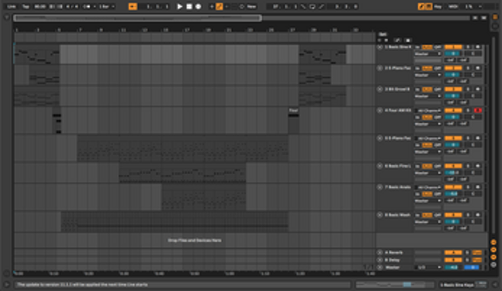Click the arrangement overview scroll bar
The image size is (502, 291).
point(137,18)
